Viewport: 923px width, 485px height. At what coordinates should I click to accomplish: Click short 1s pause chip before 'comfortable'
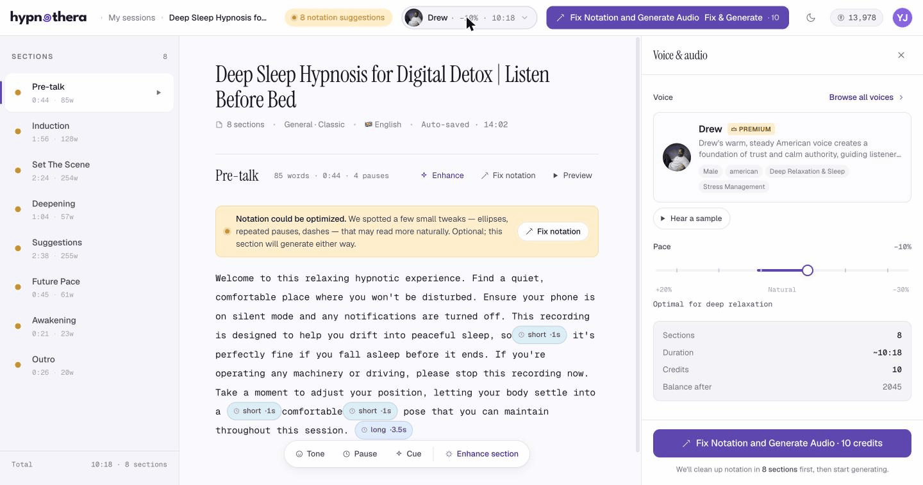pos(254,411)
